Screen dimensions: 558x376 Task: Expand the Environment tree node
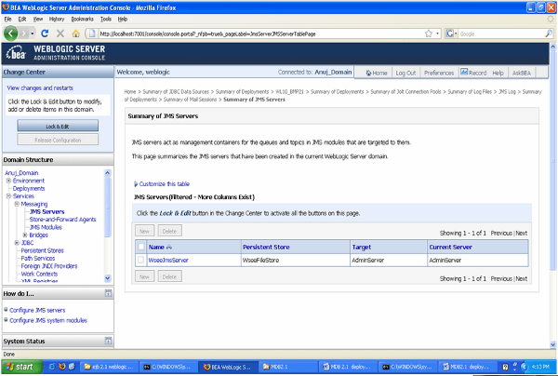click(x=8, y=181)
